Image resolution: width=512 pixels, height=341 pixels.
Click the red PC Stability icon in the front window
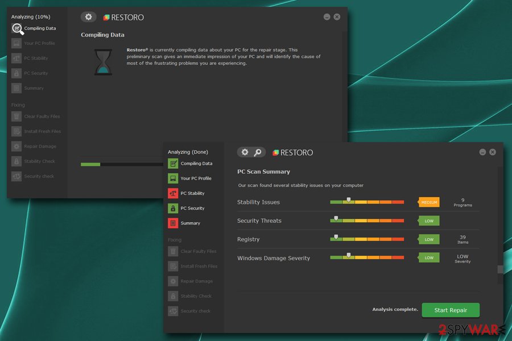click(x=173, y=193)
